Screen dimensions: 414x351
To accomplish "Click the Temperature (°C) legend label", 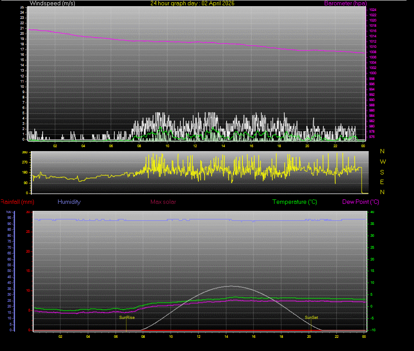I will point(294,202).
